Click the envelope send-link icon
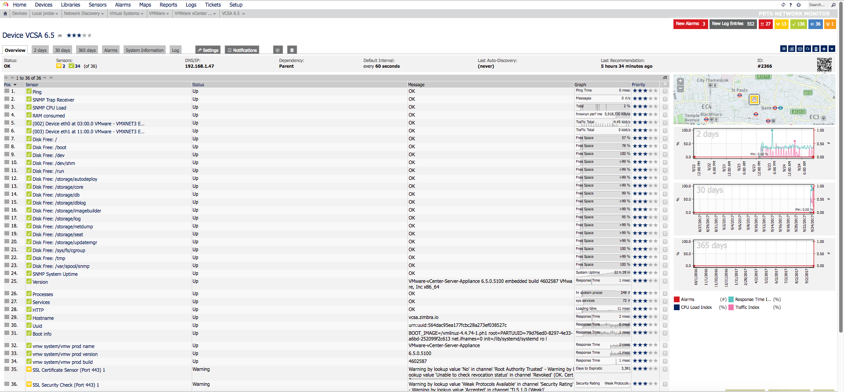This screenshot has width=844, height=392. coord(800,49)
